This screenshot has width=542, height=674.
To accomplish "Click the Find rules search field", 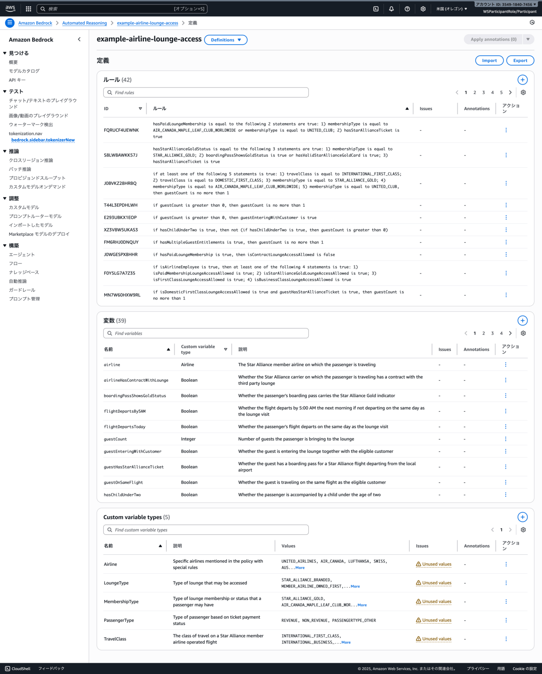I will click(206, 93).
